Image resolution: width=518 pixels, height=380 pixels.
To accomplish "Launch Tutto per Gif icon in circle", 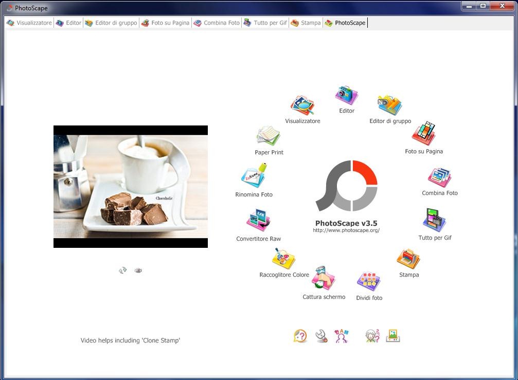I will click(435, 220).
